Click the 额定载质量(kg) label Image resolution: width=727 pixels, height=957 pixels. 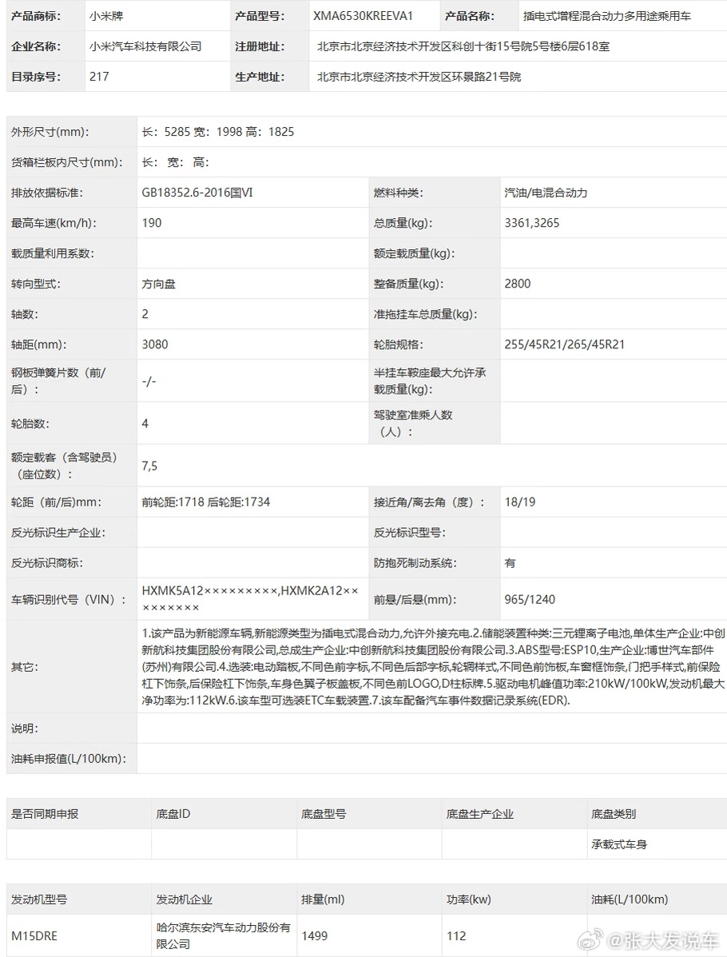414,253
